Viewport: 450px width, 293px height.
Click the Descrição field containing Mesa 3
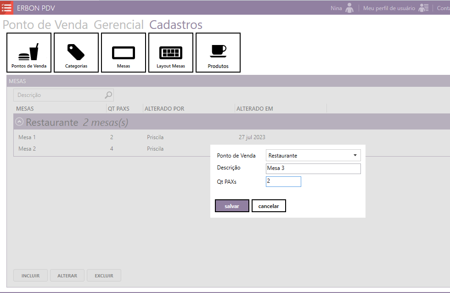tap(313, 169)
